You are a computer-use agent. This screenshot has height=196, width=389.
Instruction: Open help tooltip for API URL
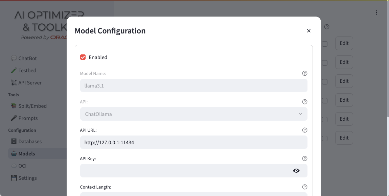click(305, 130)
